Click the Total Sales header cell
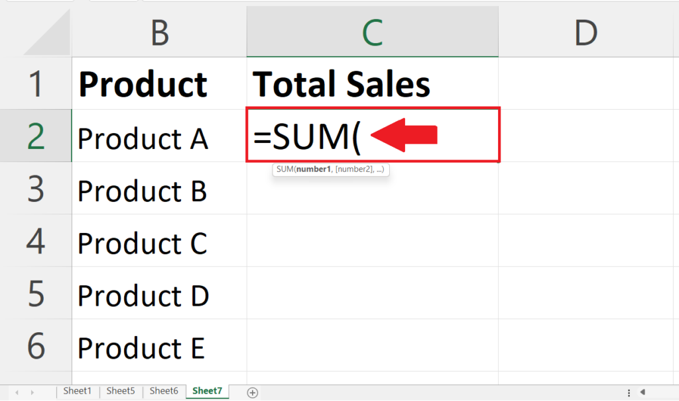The width and height of the screenshot is (679, 401). (373, 83)
